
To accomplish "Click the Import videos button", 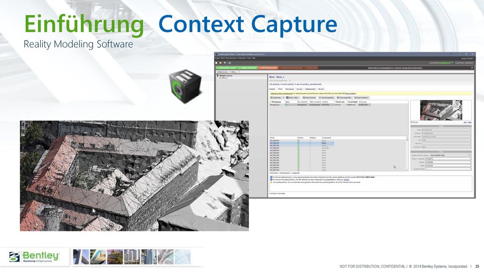I will pos(293,98).
